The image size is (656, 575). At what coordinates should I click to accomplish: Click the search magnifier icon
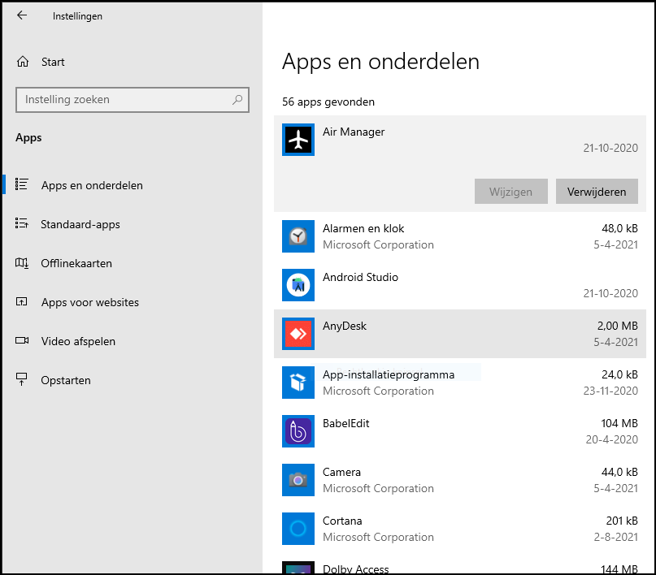point(237,99)
